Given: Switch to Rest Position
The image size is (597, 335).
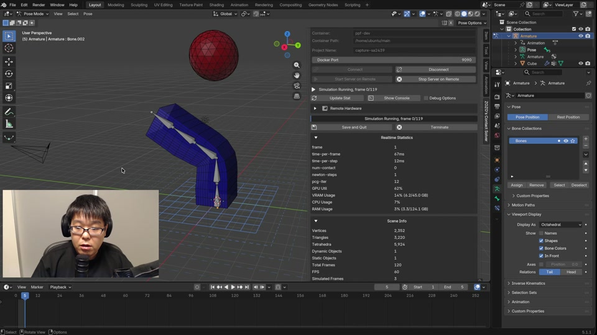Looking at the screenshot, I should point(568,117).
